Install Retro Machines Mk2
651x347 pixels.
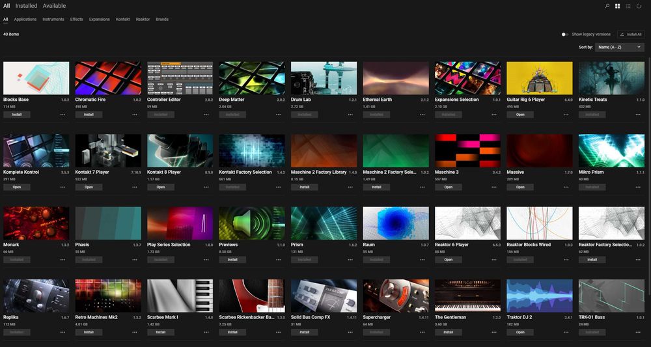click(89, 333)
